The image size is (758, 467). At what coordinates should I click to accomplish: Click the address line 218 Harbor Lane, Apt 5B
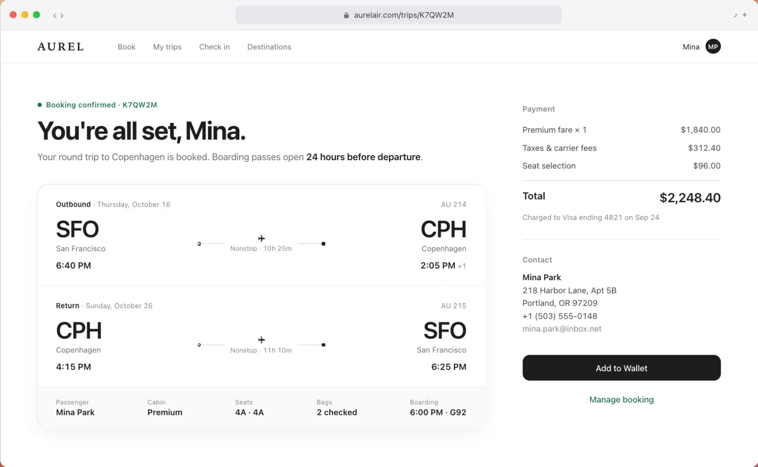569,291
